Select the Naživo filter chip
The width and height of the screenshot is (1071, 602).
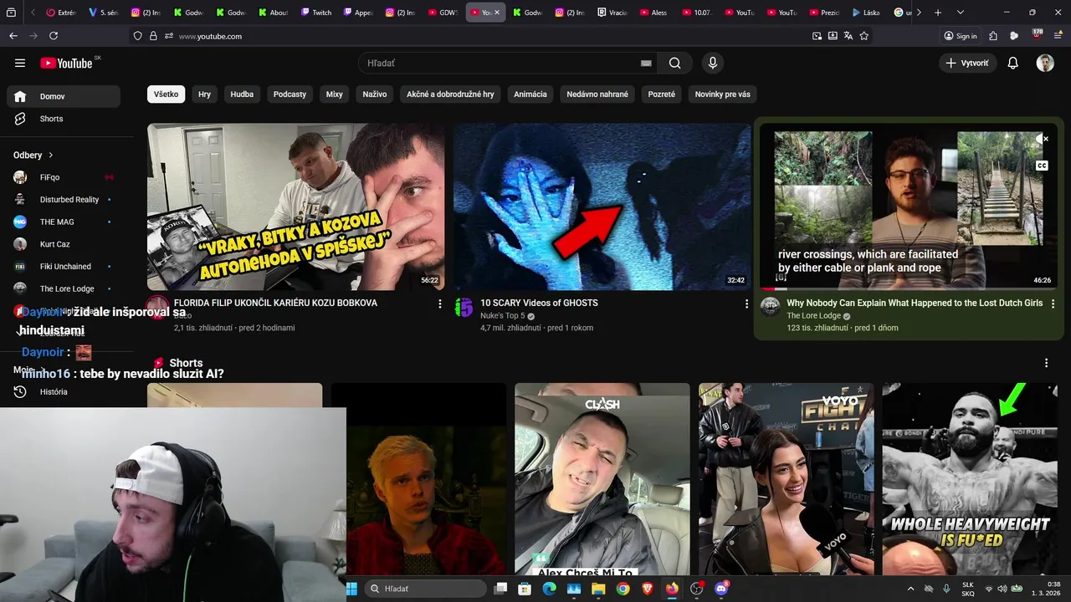pos(375,94)
